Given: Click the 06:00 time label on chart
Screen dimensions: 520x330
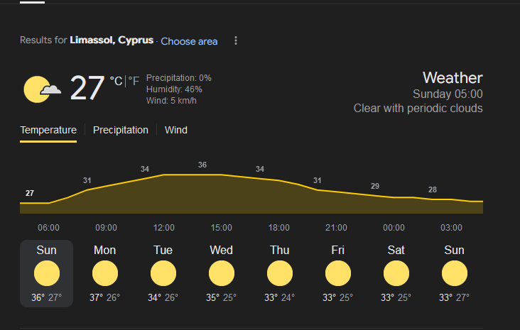Looking at the screenshot, I should [49, 228].
